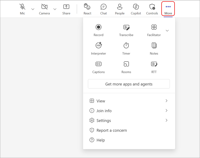200x158 pixels.
Task: Turn on Facilitator
Action: tap(154, 30)
